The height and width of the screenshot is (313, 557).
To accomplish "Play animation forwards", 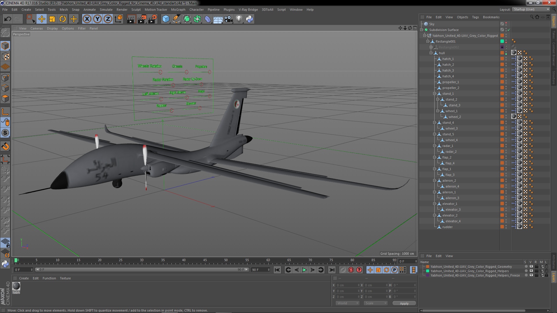I will point(304,270).
